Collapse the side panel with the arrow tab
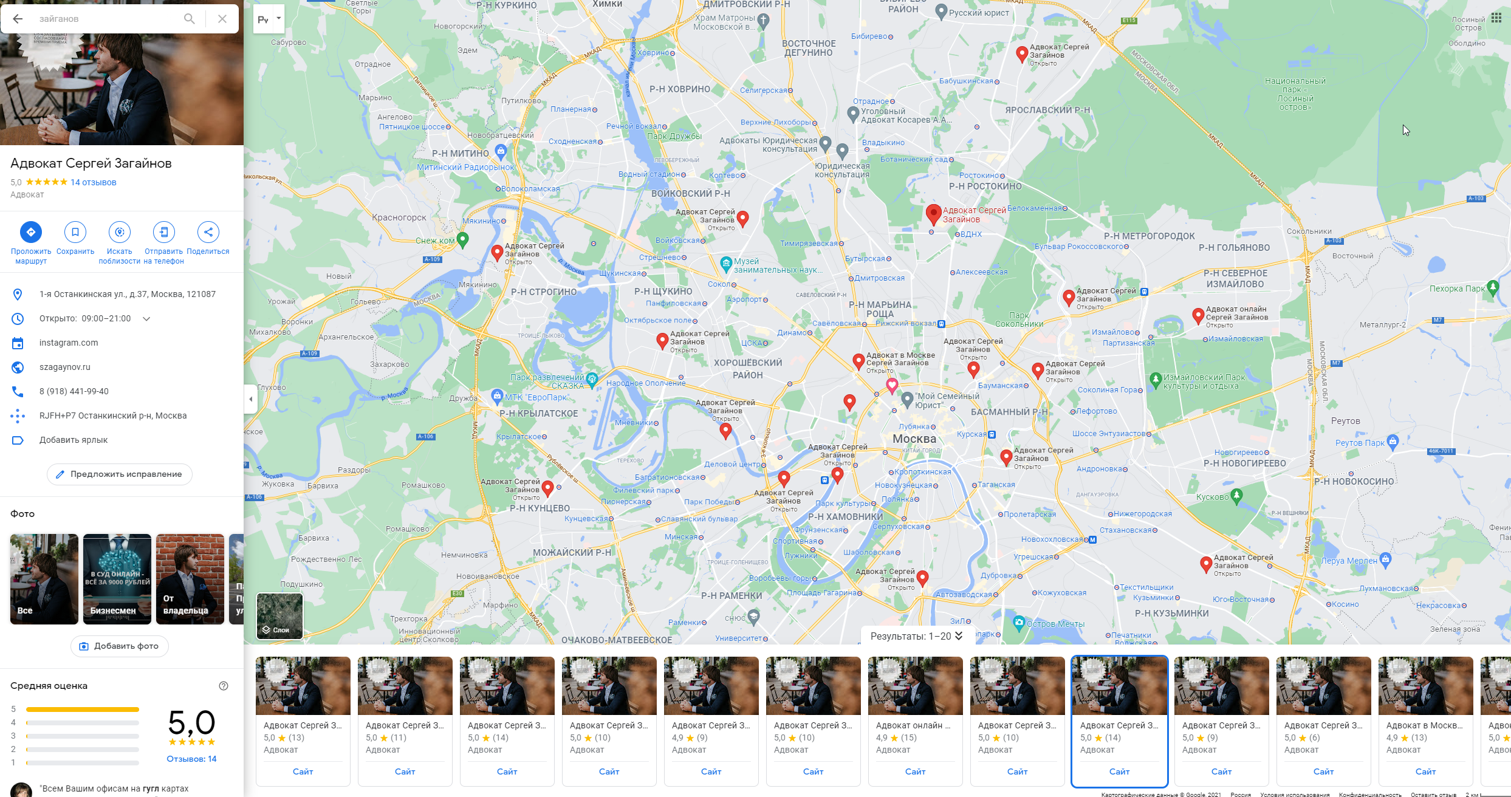Image resolution: width=1511 pixels, height=797 pixels. pyautogui.click(x=251, y=399)
